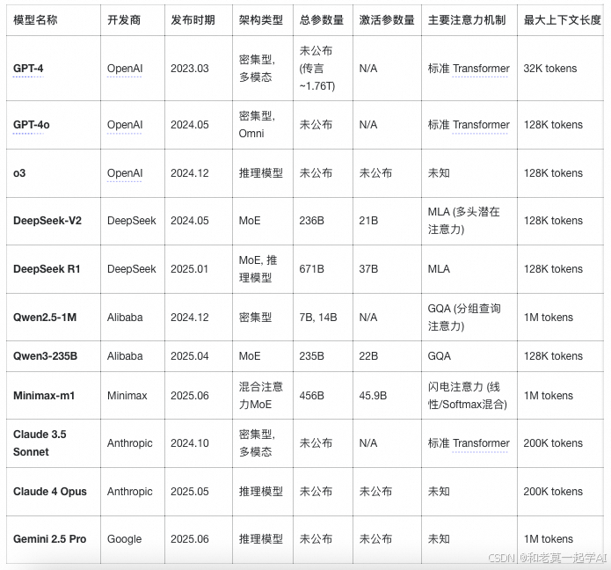Click the '32K tokens' context length cell

click(x=560, y=69)
